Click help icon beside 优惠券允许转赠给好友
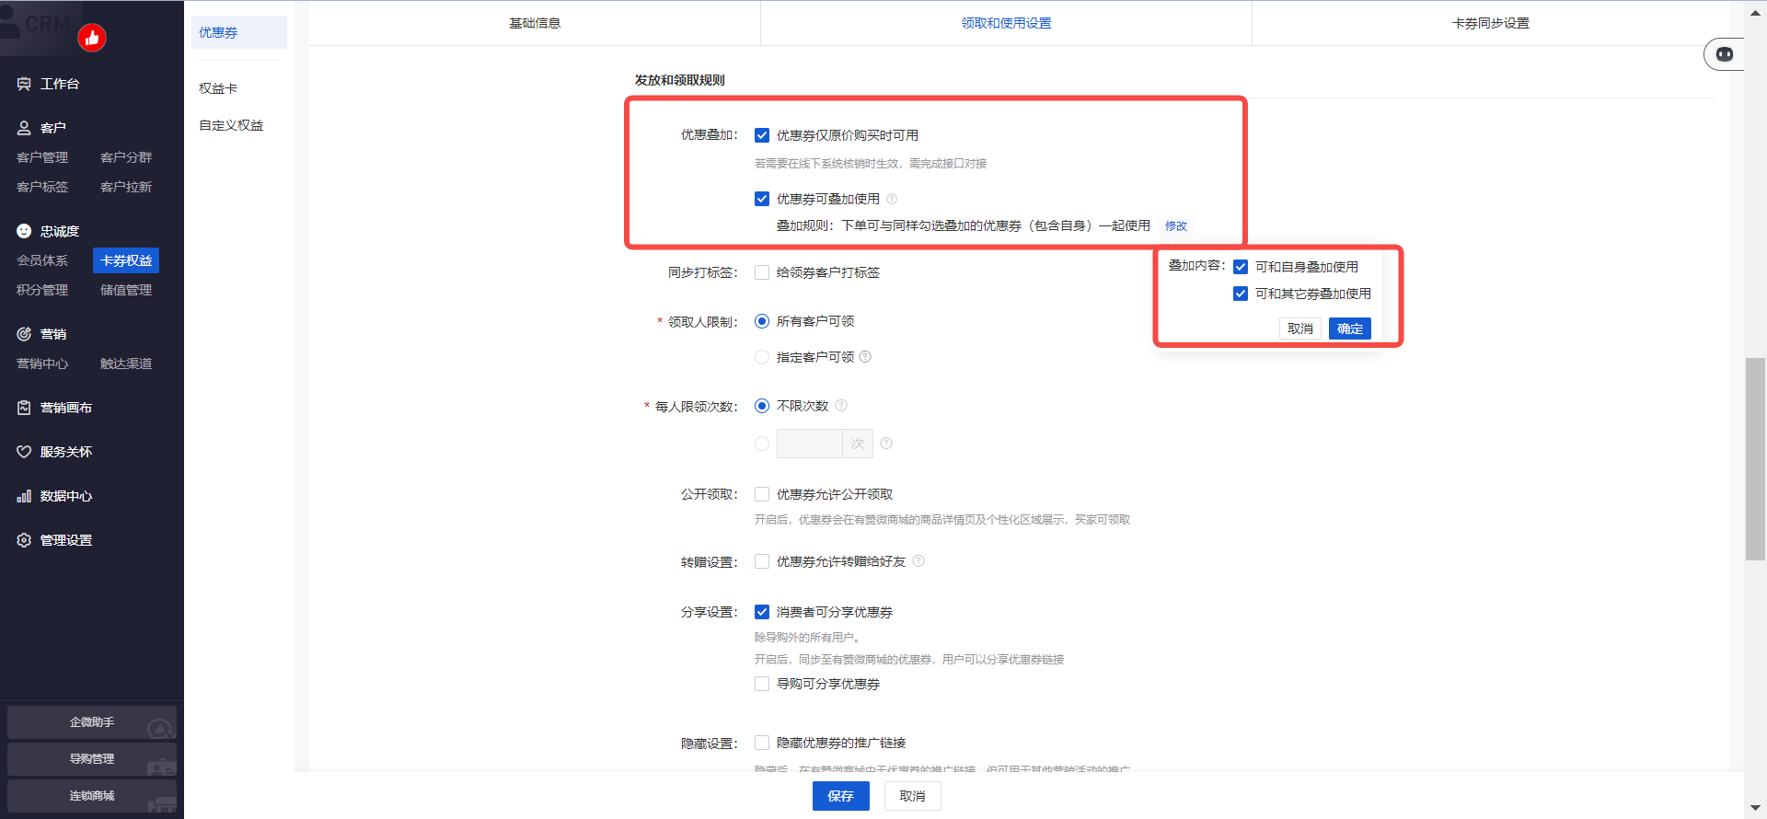 [x=918, y=561]
